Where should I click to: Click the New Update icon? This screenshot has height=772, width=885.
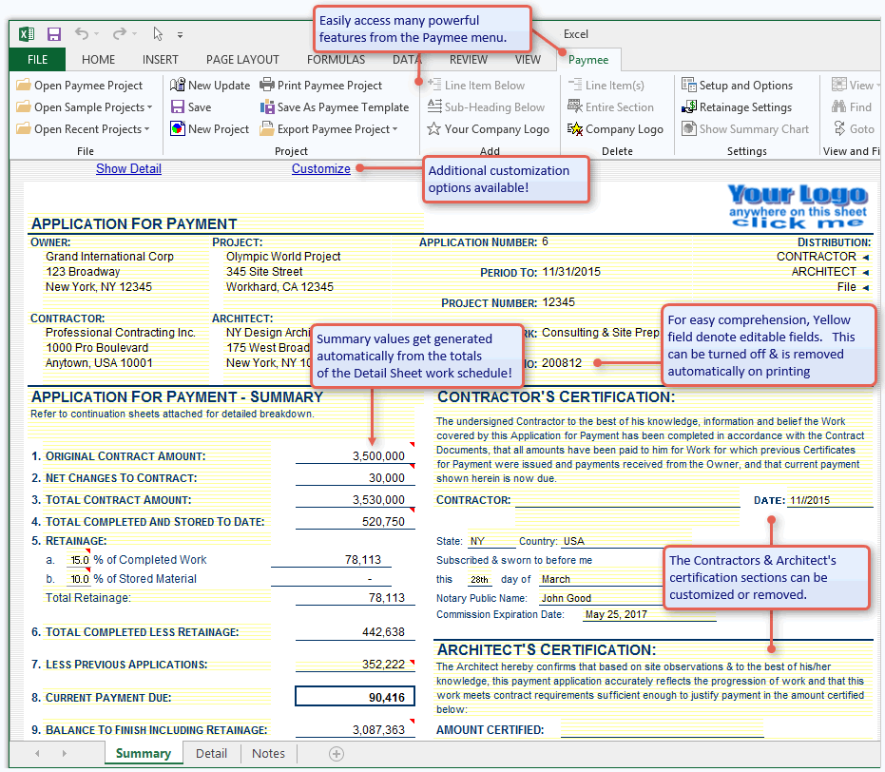179,86
